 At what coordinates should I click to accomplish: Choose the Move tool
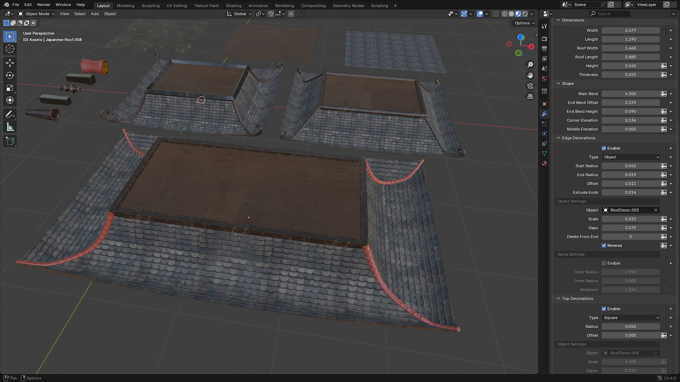click(10, 62)
